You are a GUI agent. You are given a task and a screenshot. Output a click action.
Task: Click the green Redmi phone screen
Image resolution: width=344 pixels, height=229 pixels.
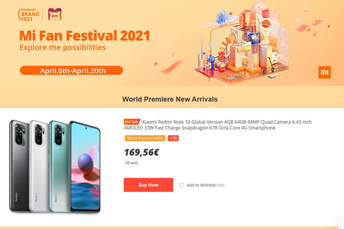pyautogui.click(x=86, y=166)
